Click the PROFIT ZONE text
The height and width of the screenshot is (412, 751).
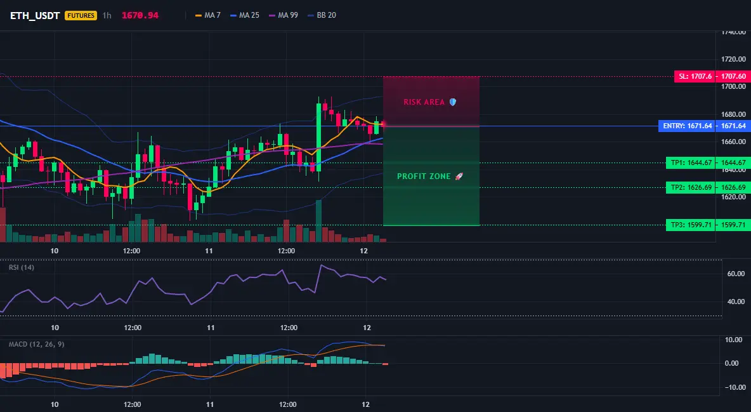[424, 176]
